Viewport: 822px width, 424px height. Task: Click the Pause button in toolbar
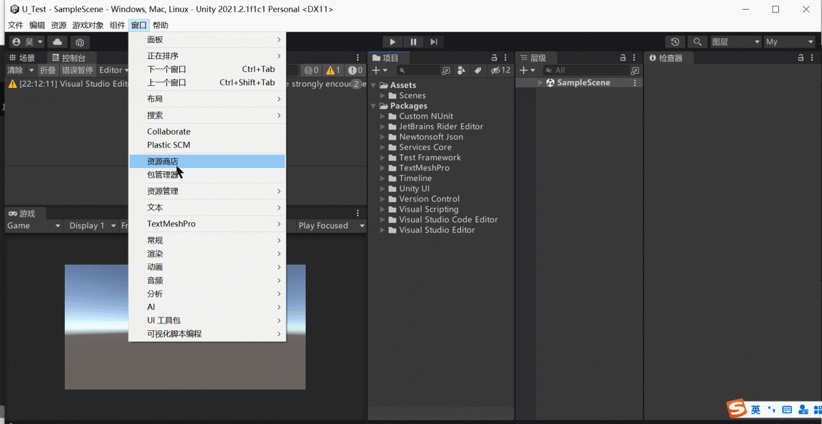413,42
